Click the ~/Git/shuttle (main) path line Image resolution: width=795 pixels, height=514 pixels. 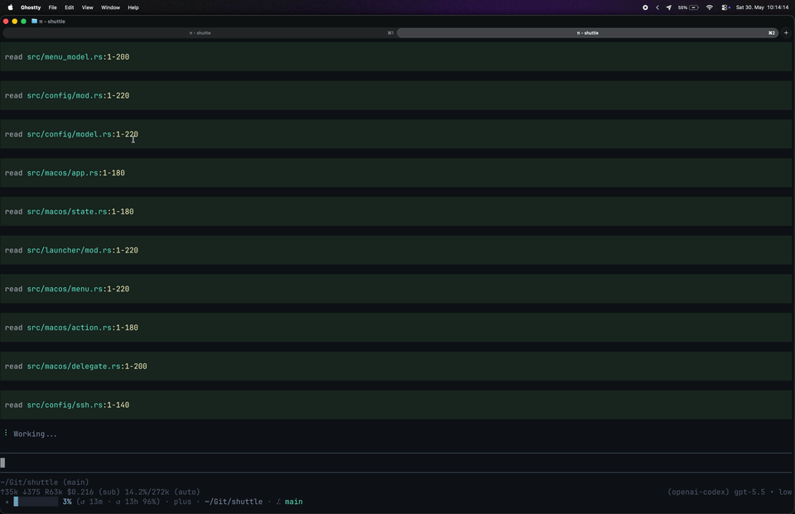click(45, 482)
